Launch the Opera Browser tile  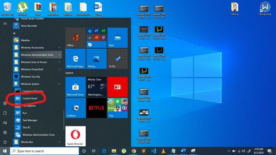coord(75,136)
